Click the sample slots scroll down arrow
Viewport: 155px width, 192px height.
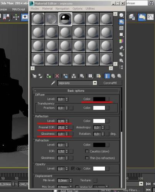pos(115,64)
